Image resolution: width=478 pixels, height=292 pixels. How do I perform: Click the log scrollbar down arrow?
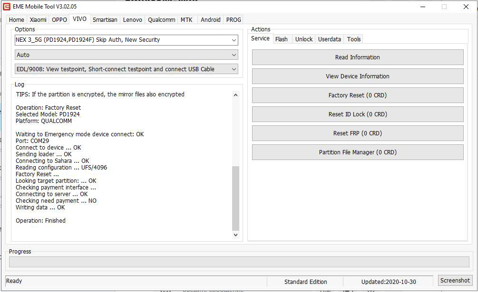point(235,235)
